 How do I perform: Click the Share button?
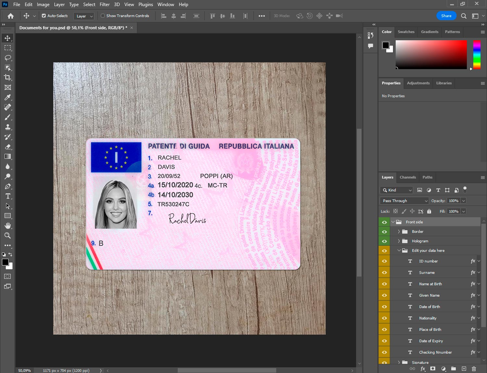click(x=446, y=16)
